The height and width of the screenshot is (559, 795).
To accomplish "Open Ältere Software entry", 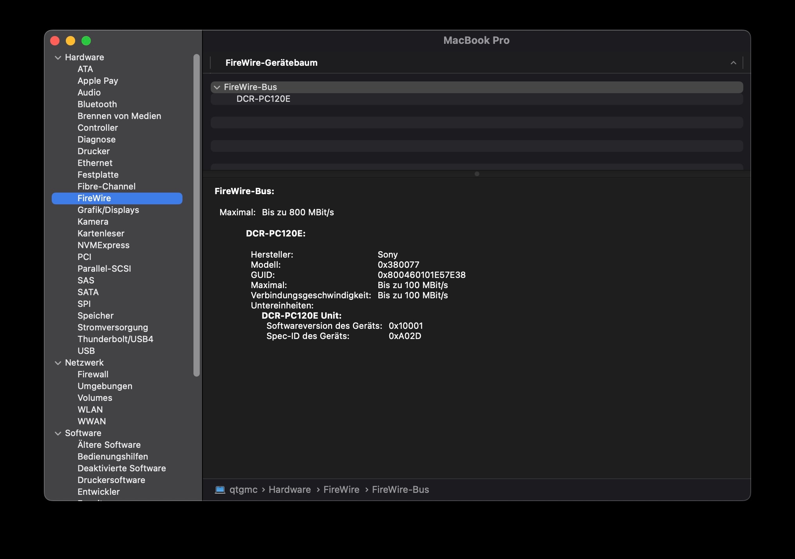I will pyautogui.click(x=109, y=445).
